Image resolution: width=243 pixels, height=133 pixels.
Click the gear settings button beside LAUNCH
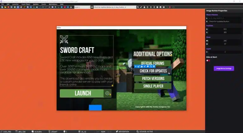pyautogui.click(x=107, y=93)
